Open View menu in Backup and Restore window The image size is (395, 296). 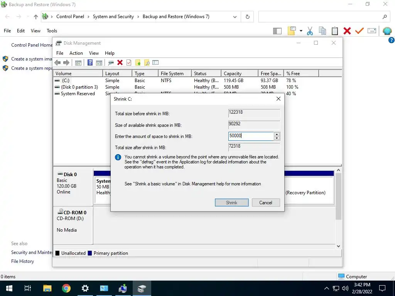tap(35, 31)
